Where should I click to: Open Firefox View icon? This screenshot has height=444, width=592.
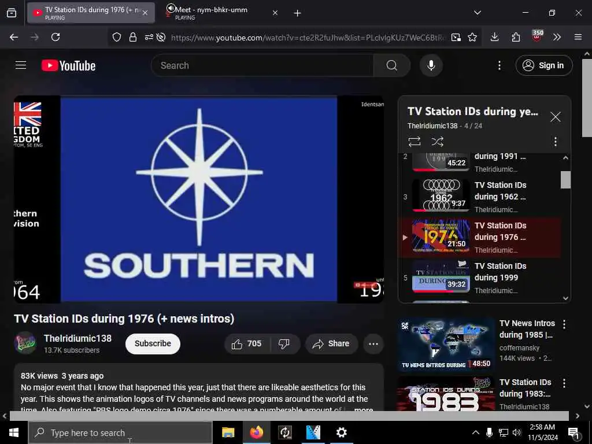pos(12,13)
